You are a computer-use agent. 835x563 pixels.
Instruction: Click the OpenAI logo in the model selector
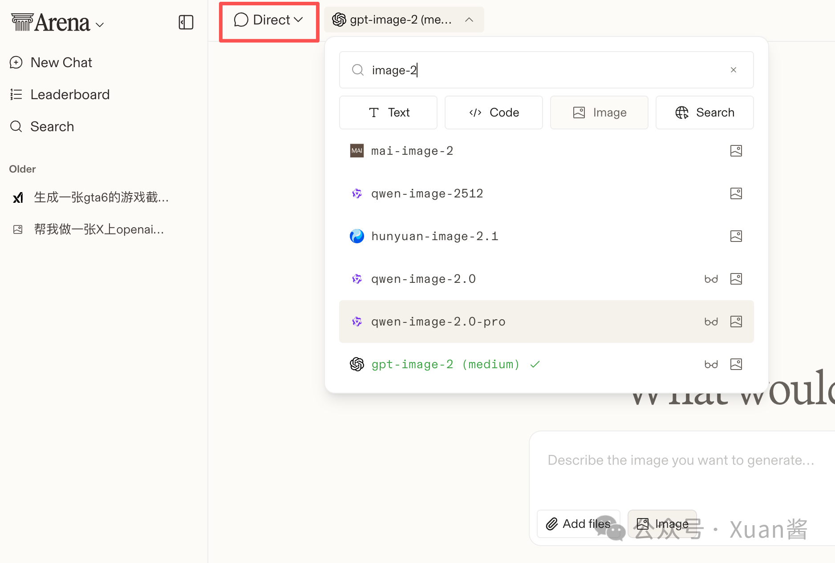coord(339,20)
